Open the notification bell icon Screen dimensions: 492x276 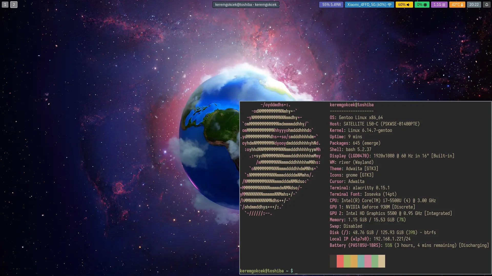click(487, 5)
